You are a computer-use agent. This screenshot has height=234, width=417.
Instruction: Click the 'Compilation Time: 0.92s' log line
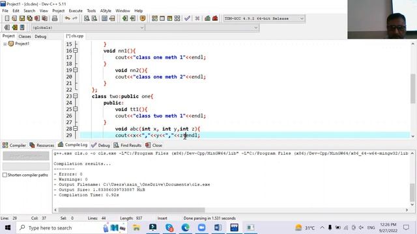[89, 195]
